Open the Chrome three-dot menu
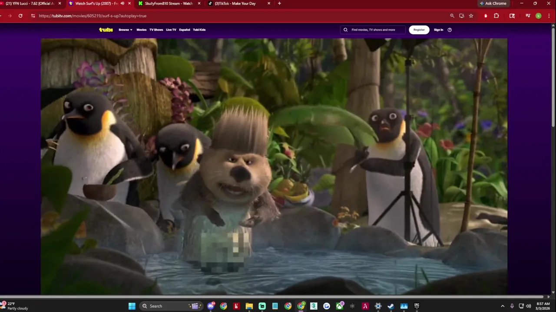This screenshot has width=556, height=312. pyautogui.click(x=549, y=16)
